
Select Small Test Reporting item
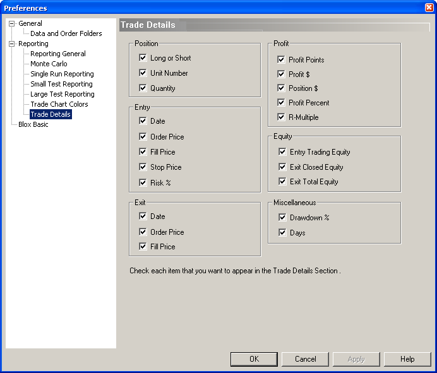click(61, 84)
